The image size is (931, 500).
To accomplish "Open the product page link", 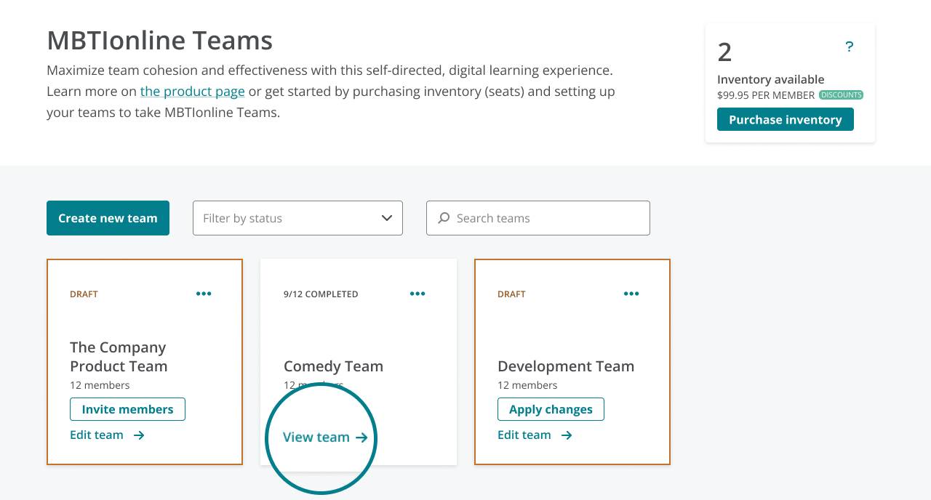I will click(x=193, y=91).
